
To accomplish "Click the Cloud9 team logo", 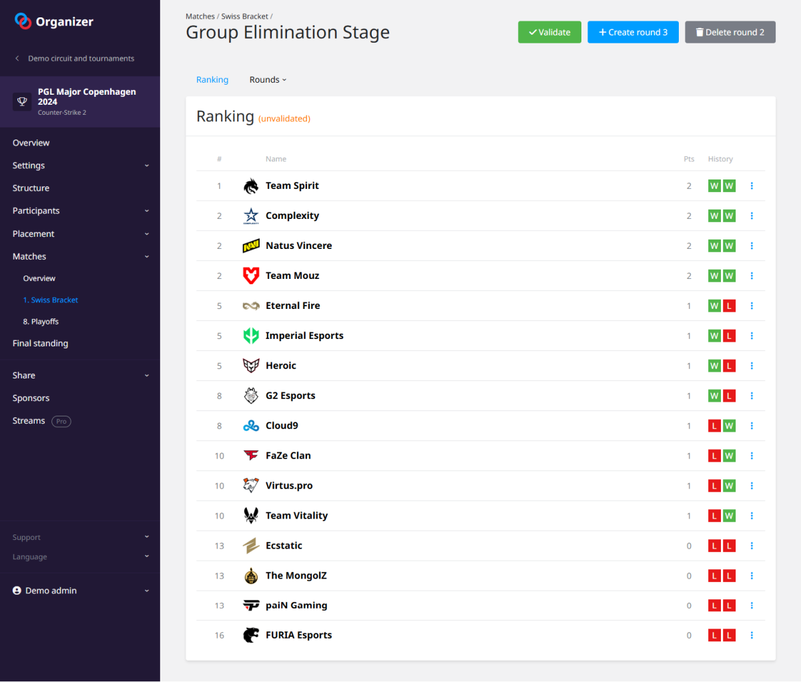I will (251, 426).
